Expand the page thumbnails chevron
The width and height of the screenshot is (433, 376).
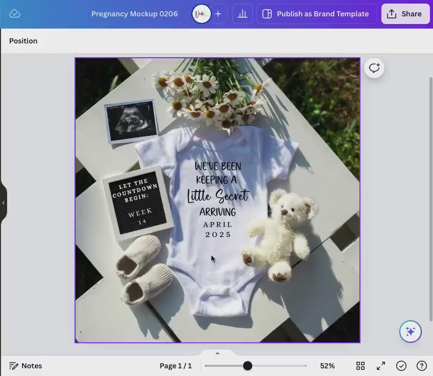[217, 354]
